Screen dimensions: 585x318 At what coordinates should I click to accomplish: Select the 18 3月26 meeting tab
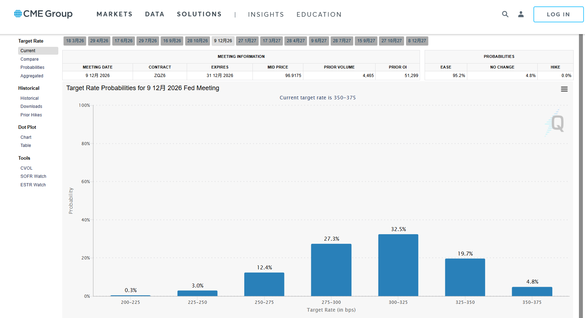coord(75,41)
